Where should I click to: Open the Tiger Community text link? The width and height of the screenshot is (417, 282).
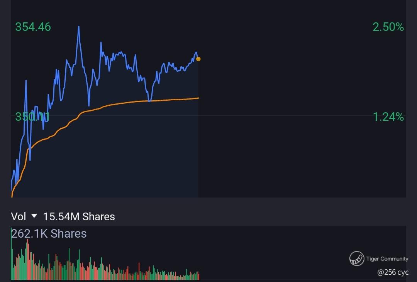387,258
